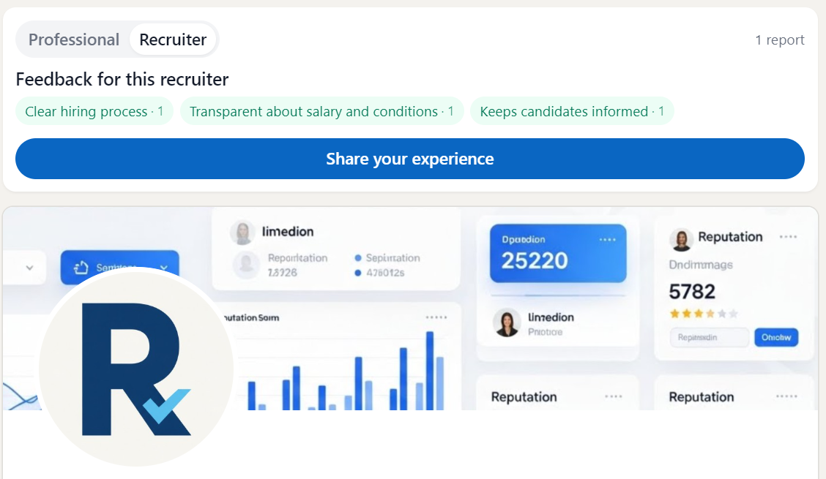Viewport: 826px width, 479px height.
Task: Click the avatar next to Reputation 5782 heading
Action: click(x=682, y=239)
